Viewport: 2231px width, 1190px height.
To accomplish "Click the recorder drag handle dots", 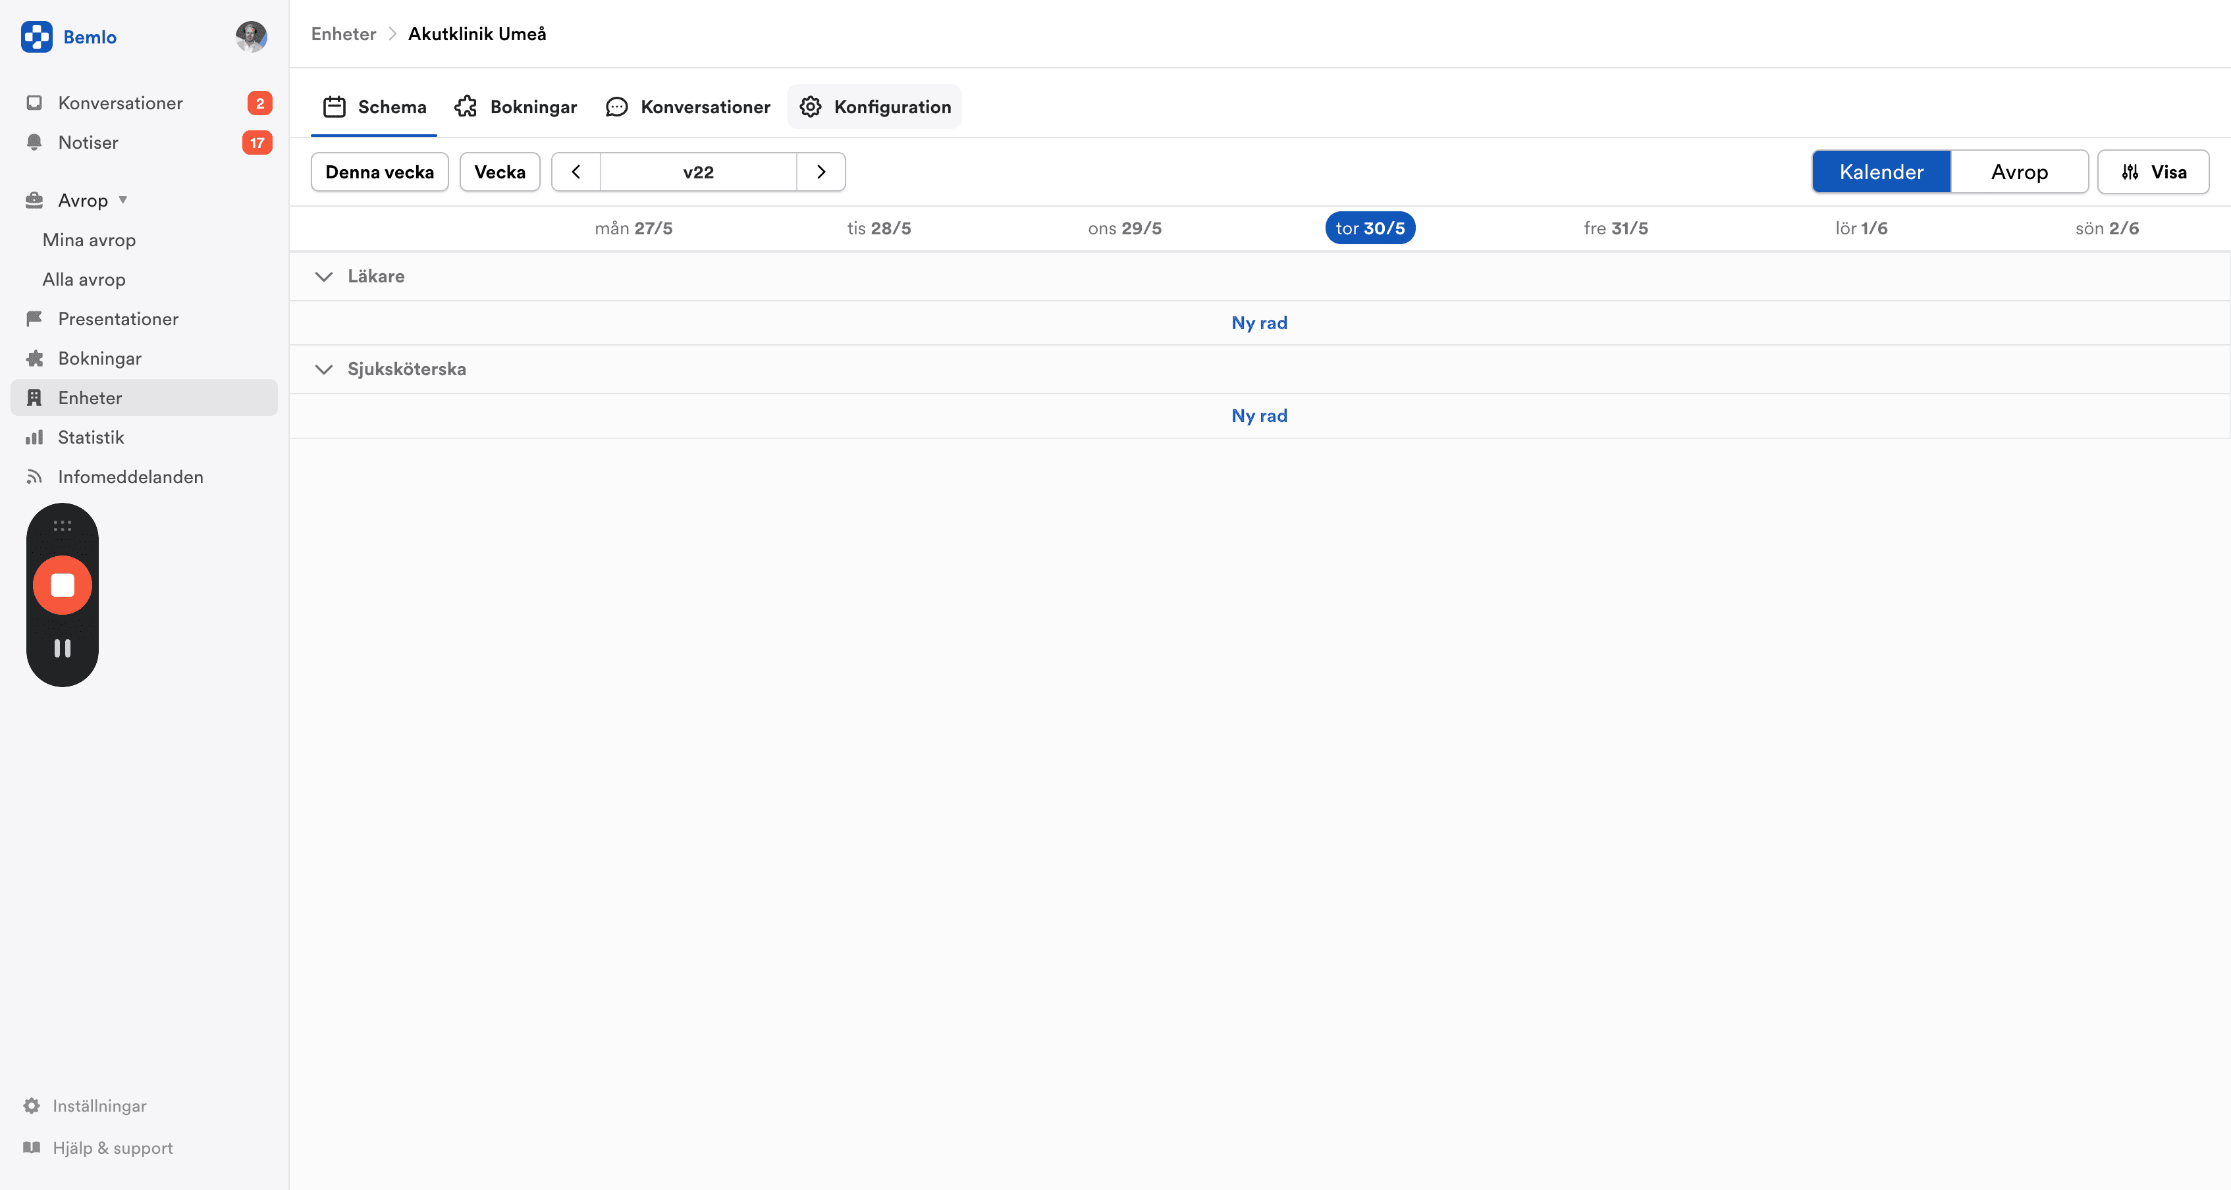I will (63, 525).
